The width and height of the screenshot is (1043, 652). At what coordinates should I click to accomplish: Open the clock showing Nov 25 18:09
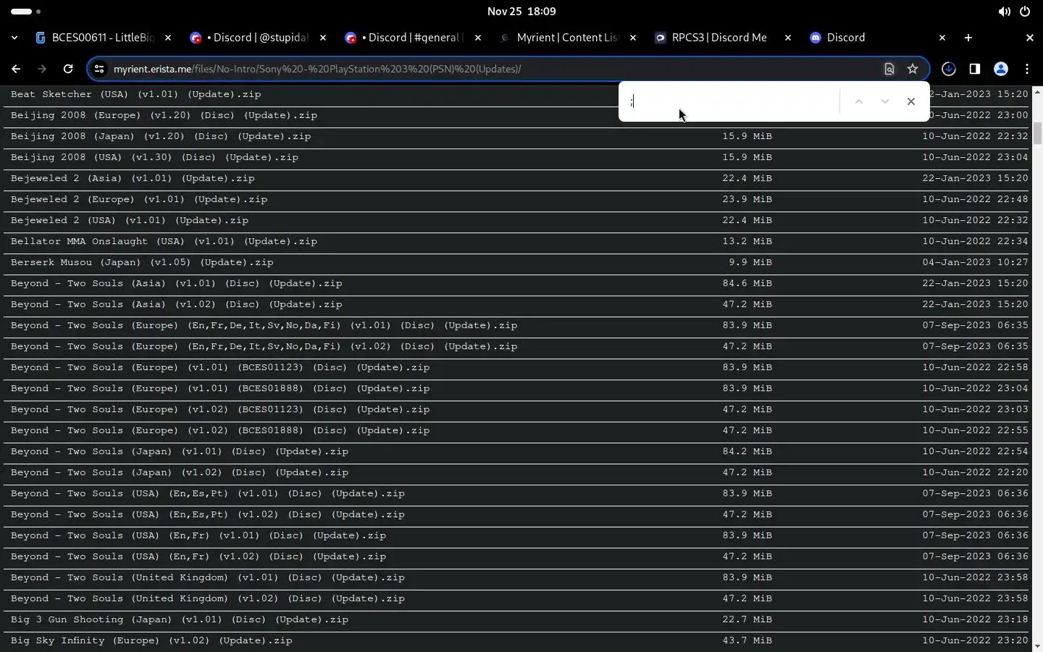[x=521, y=12]
